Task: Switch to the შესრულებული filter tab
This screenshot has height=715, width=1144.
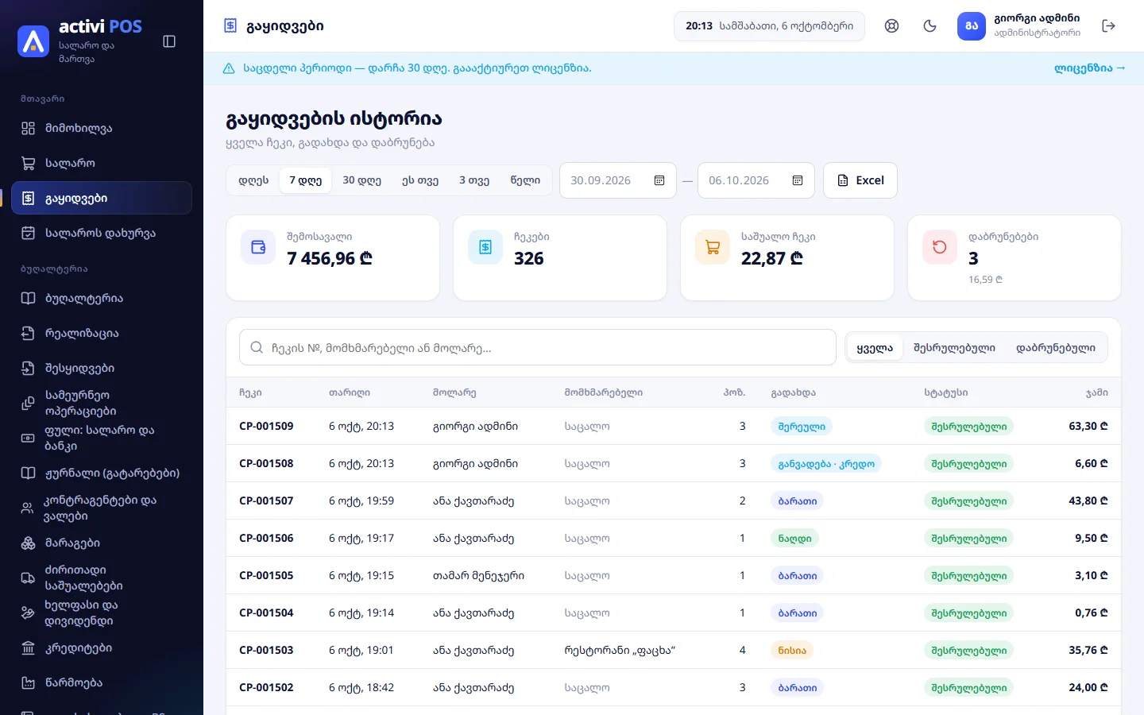Action: pos(954,348)
